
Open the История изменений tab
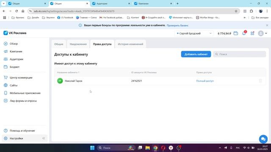130,44
